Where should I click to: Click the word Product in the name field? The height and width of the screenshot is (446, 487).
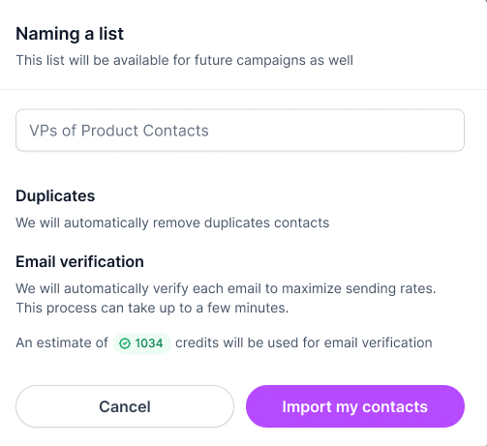point(109,131)
